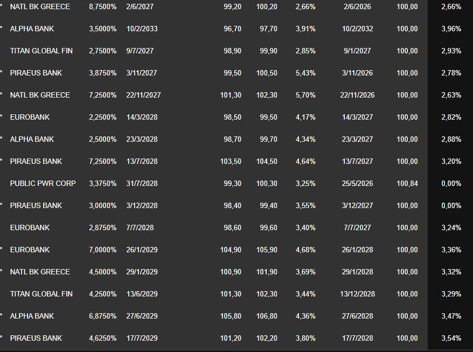Select maturity date 3/11/2027
Screen dimensions: 473x352
[142, 73]
